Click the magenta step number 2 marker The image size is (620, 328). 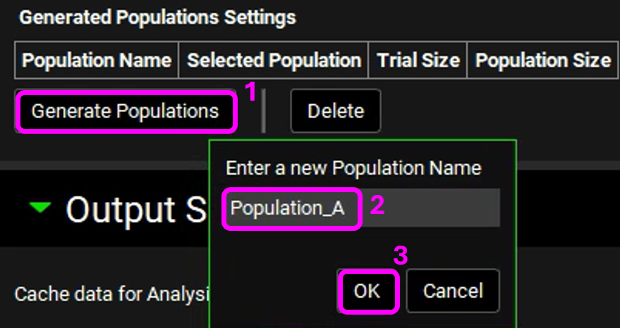377,206
